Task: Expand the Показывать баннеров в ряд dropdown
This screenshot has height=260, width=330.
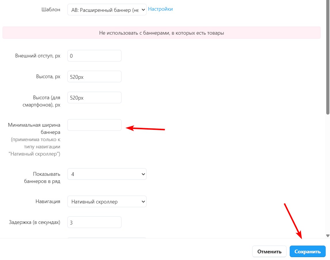Action: click(107, 174)
